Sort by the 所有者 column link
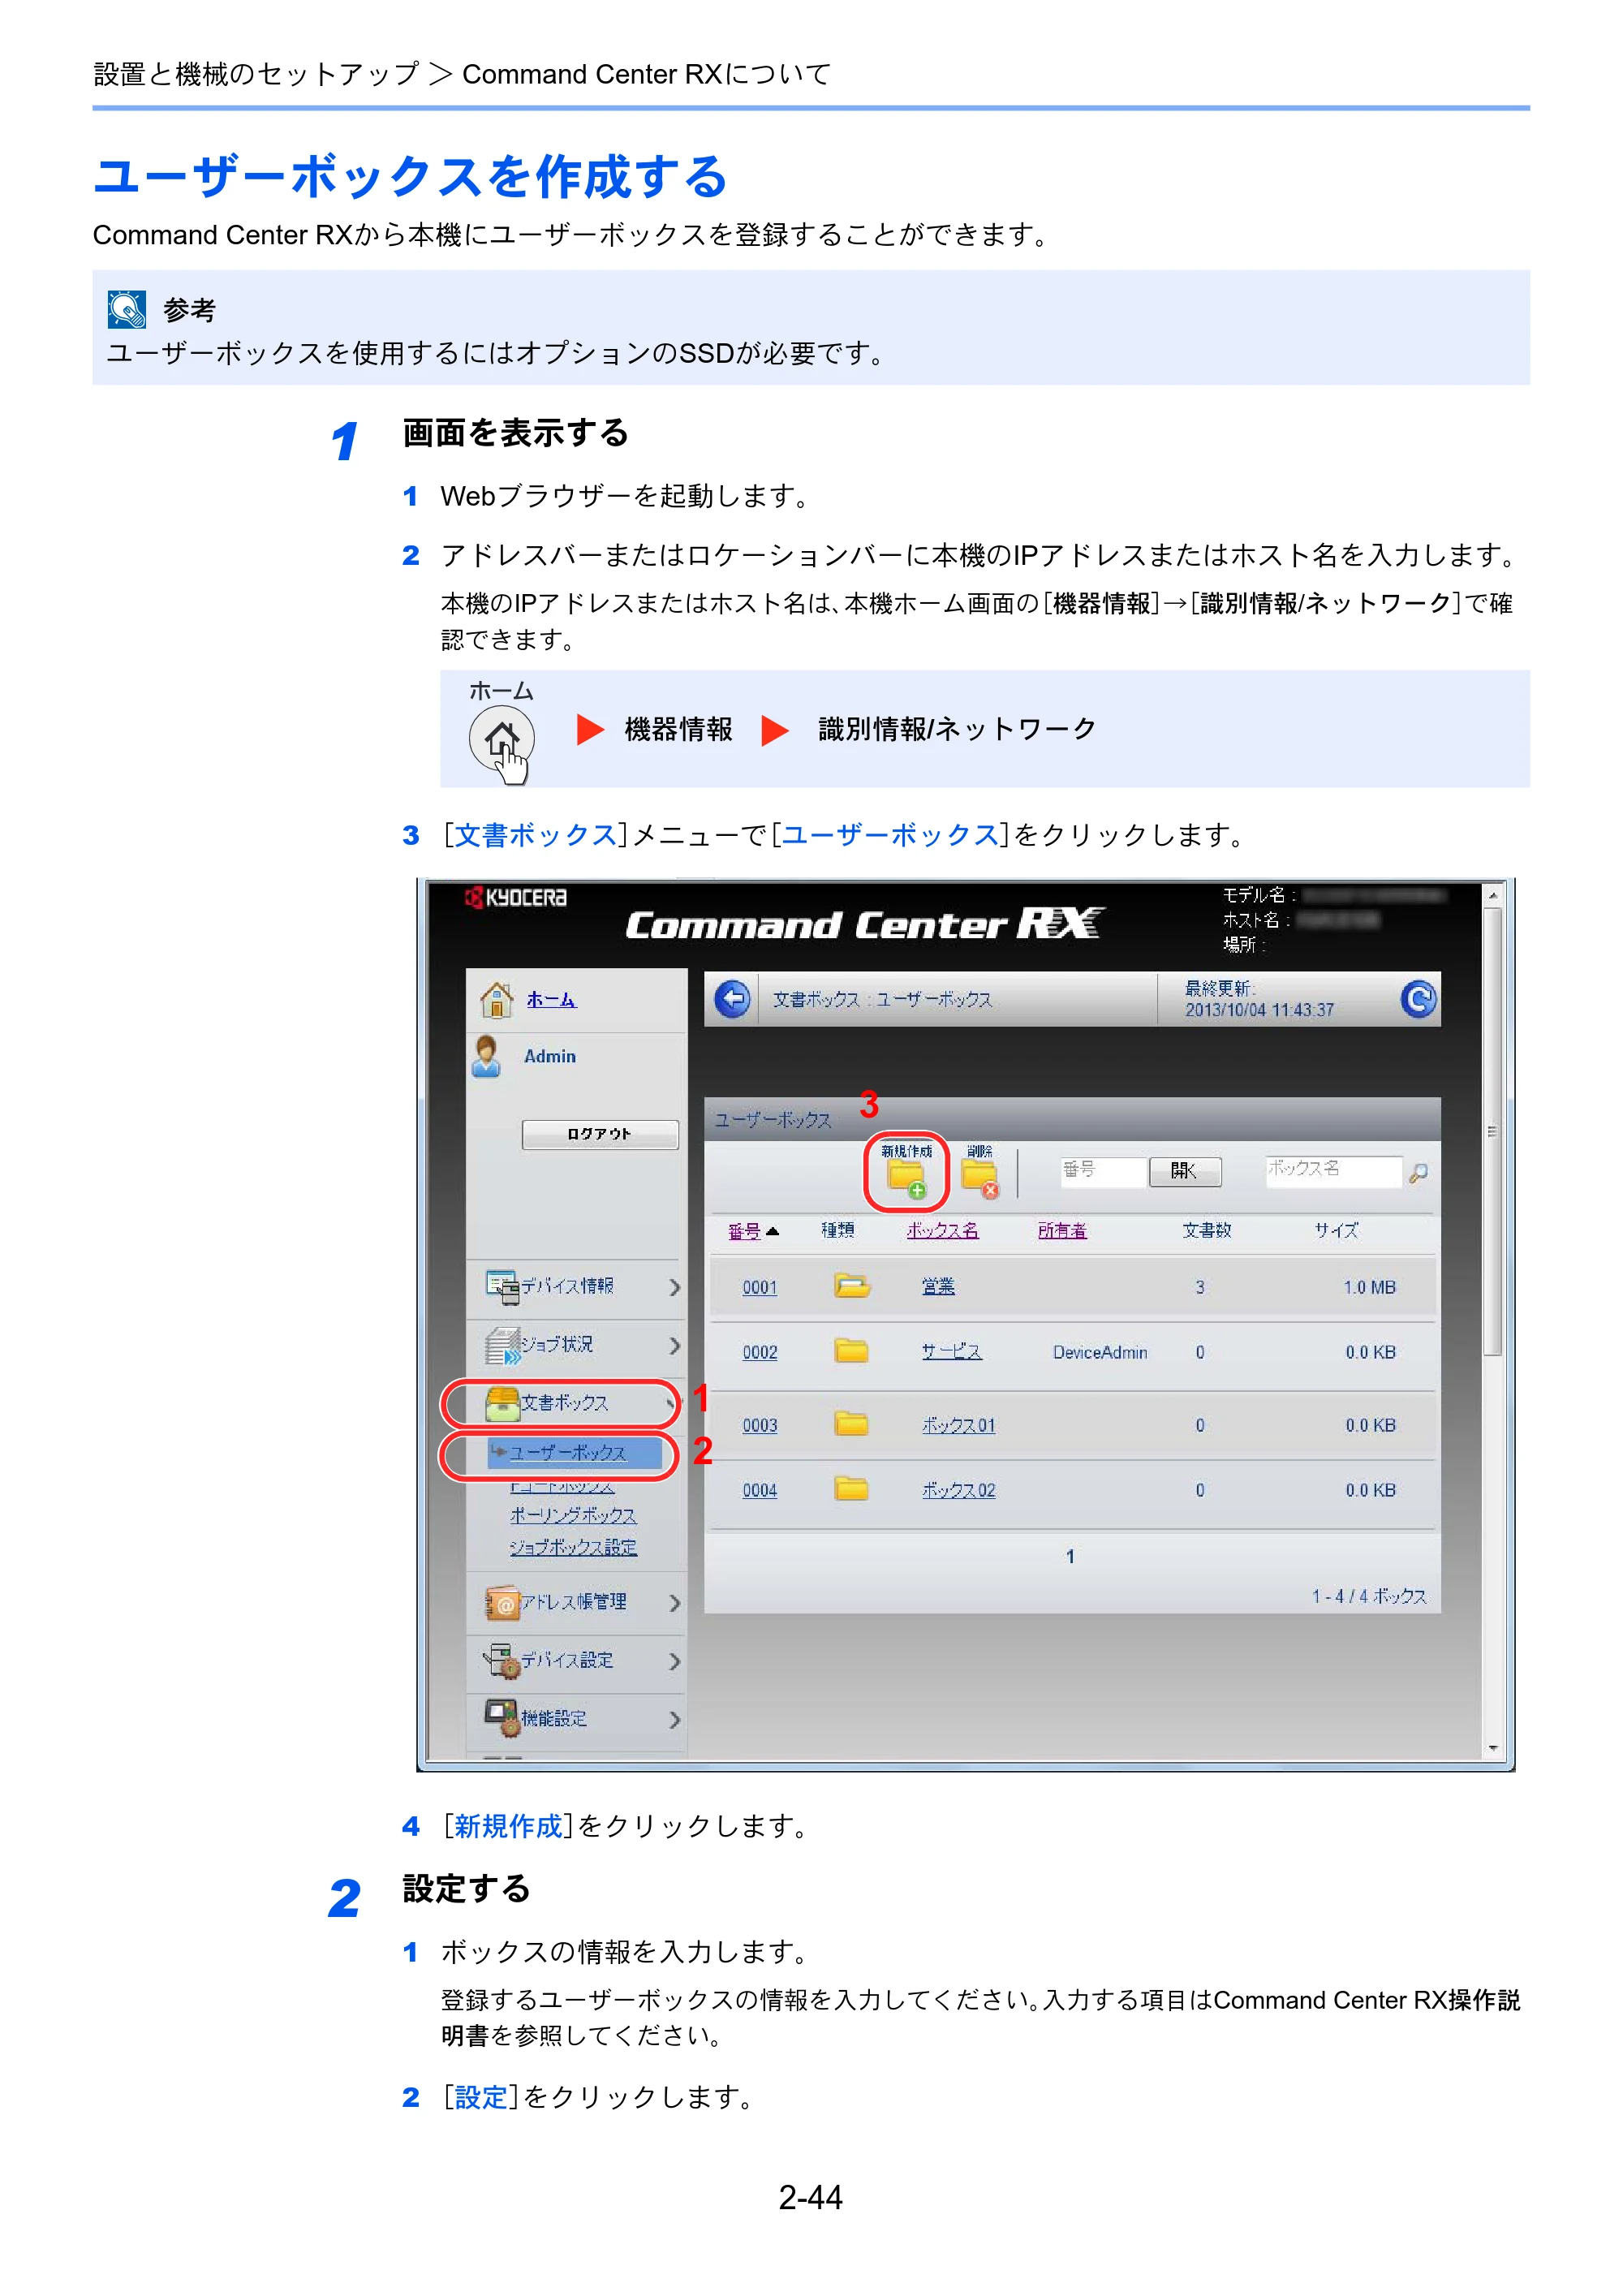The height and width of the screenshot is (2296, 1623). tap(1062, 1231)
